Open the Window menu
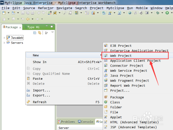Screen dimensions: 173x130 tap(156, 8)
